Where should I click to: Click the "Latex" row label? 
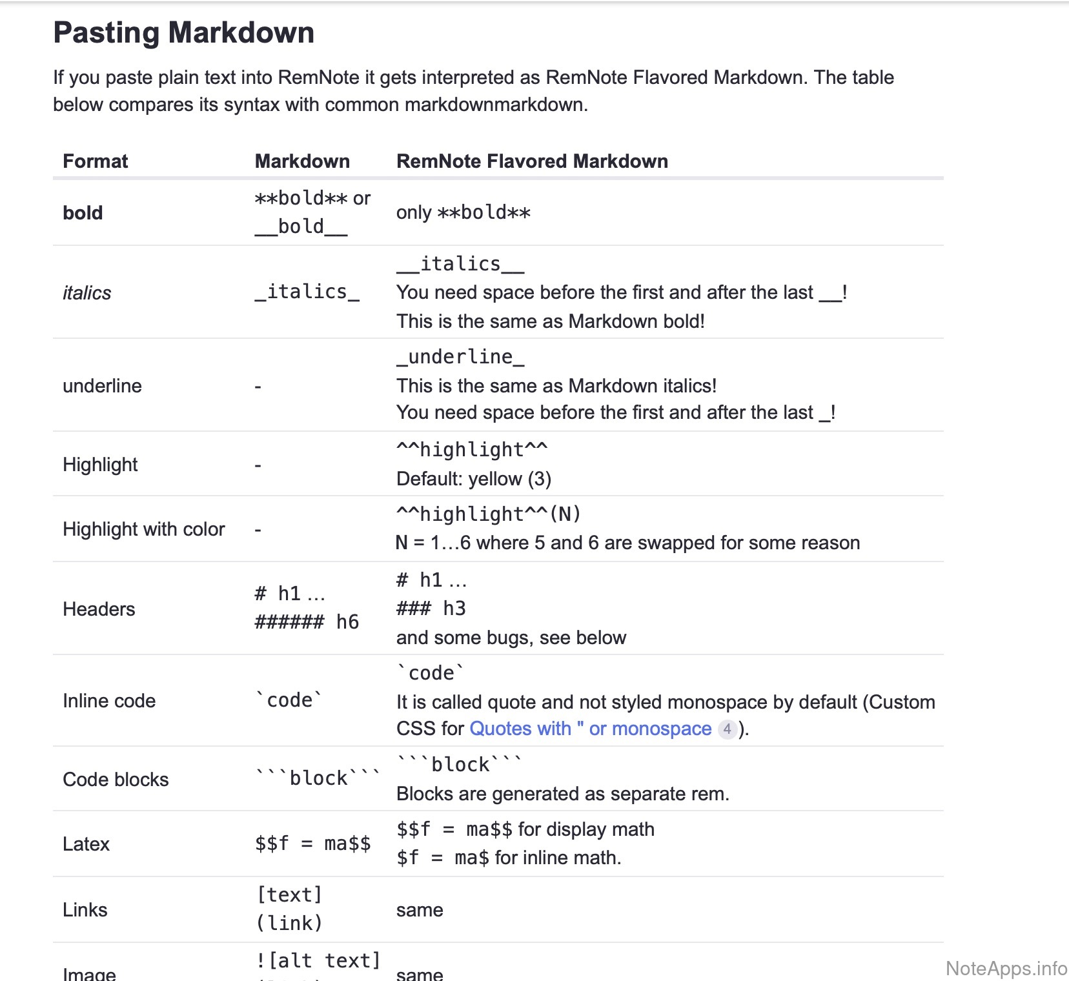(x=86, y=844)
